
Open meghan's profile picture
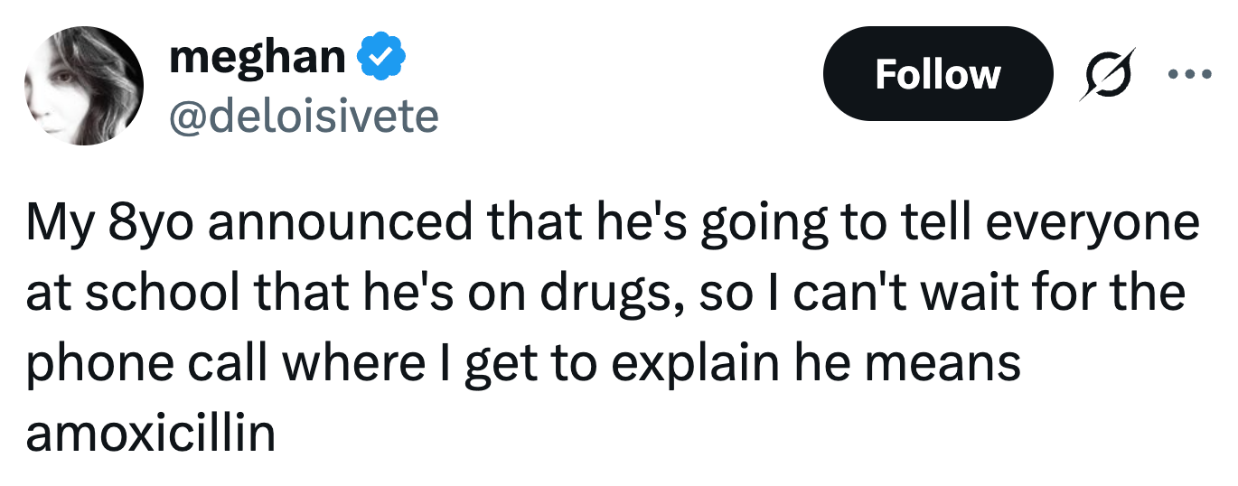click(83, 86)
